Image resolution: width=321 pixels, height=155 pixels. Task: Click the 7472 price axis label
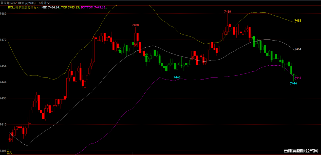click(4, 40)
